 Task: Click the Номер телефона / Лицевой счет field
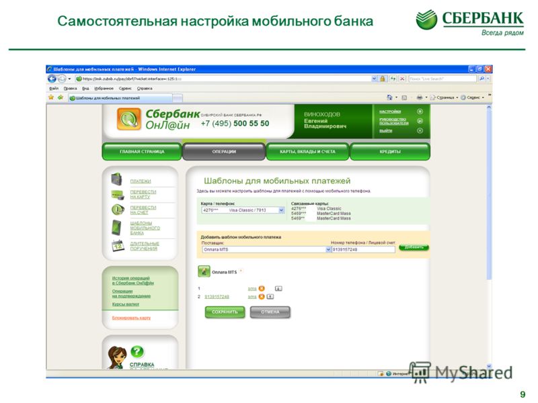coord(363,250)
